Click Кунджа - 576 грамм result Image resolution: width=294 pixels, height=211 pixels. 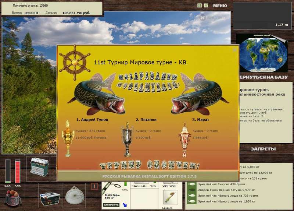(90, 131)
